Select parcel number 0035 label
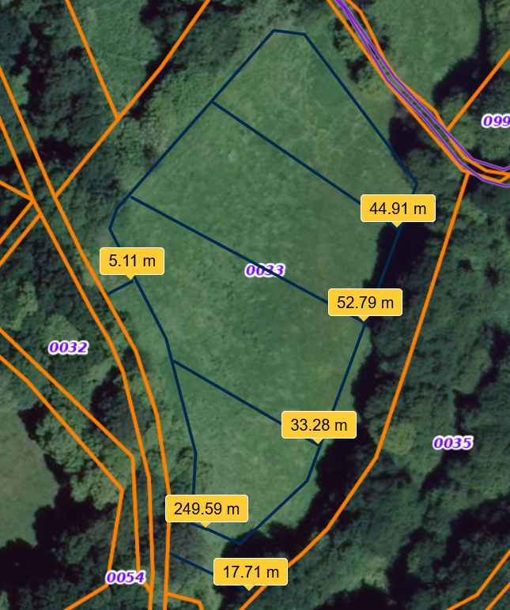Image resolution: width=510 pixels, height=610 pixels. 453,442
